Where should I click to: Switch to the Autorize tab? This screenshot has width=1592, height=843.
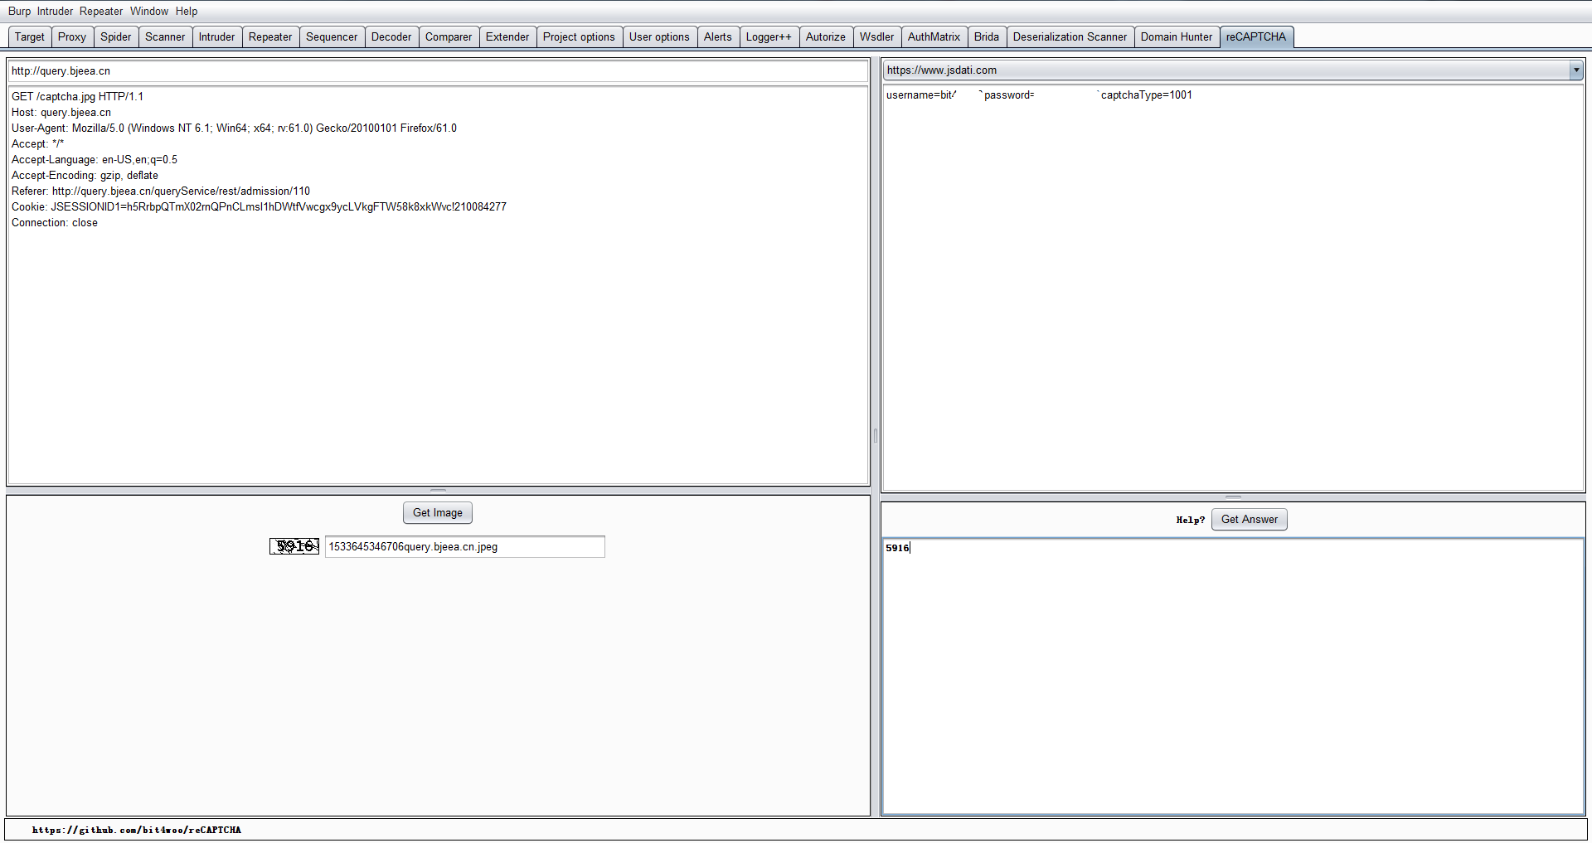pyautogui.click(x=826, y=36)
